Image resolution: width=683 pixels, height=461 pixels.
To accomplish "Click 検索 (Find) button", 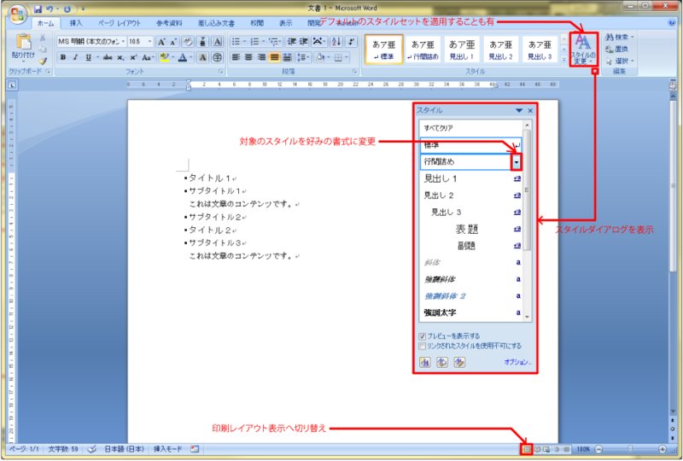I will coord(620,38).
